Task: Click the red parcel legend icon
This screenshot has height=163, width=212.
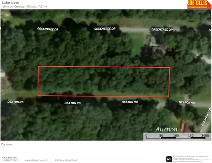Action: [3, 145]
